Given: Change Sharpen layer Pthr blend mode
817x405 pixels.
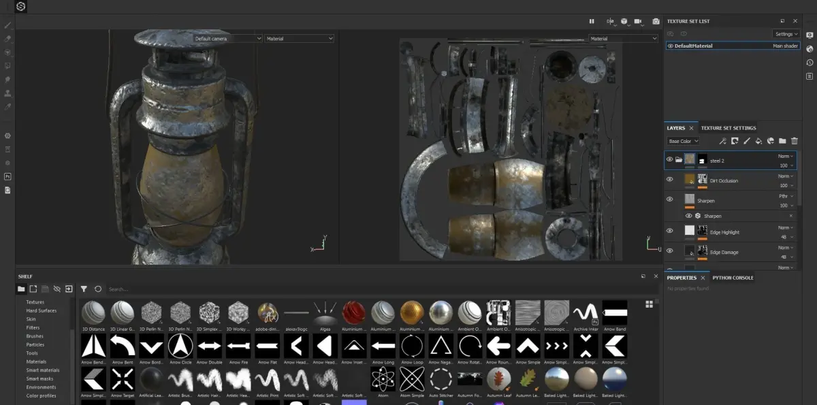Looking at the screenshot, I should pos(786,196).
